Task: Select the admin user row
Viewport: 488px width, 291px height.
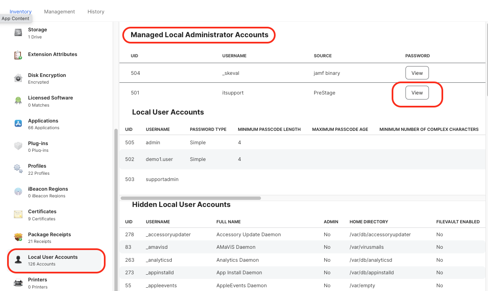Action: pyautogui.click(x=302, y=143)
